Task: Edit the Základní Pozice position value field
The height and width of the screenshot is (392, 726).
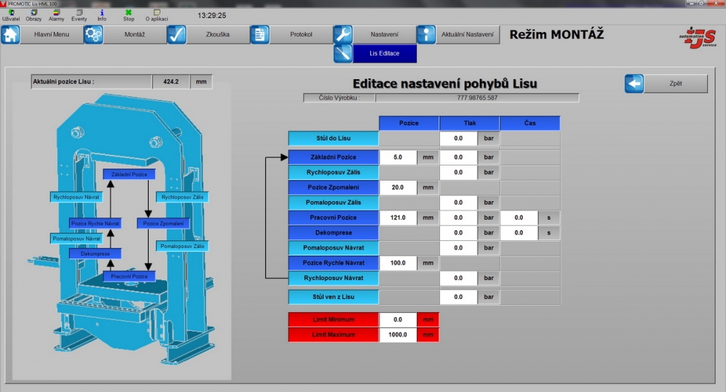Action: 398,158
